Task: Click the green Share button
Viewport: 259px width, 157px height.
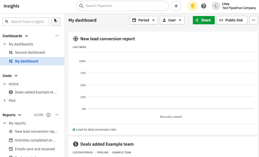Action: (x=204, y=20)
